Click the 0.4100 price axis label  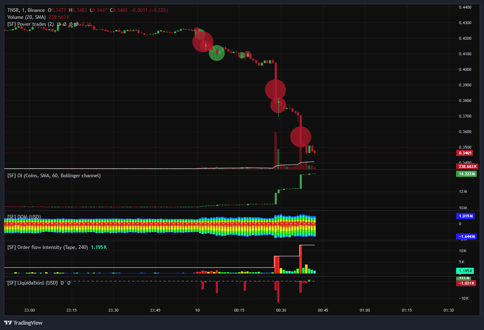(x=465, y=54)
